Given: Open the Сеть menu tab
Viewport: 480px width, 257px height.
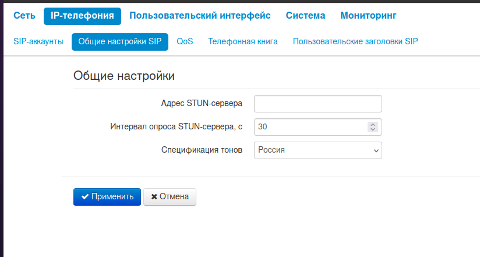Looking at the screenshot, I should 24,16.
